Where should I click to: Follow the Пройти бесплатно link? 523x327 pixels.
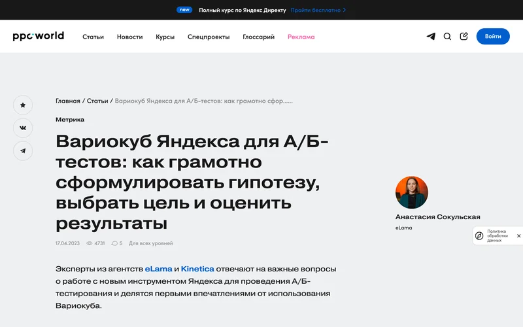tap(316, 10)
